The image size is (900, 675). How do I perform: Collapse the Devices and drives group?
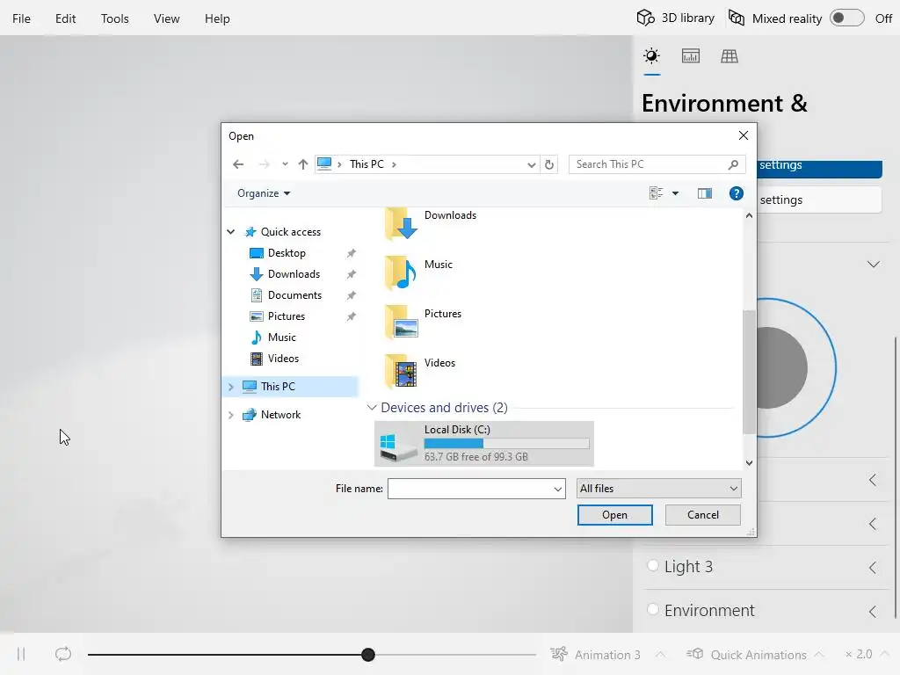(372, 408)
